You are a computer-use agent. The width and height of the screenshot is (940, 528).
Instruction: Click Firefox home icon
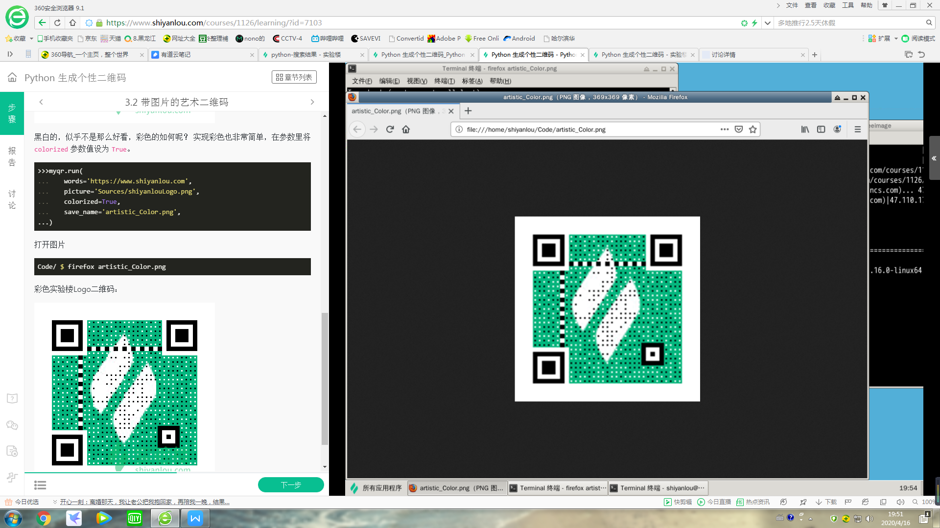pos(406,130)
